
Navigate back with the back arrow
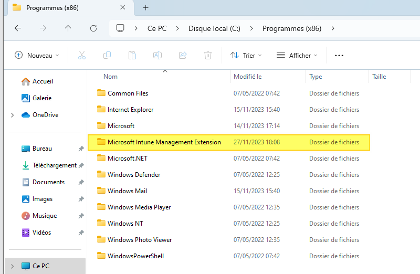(x=18, y=28)
